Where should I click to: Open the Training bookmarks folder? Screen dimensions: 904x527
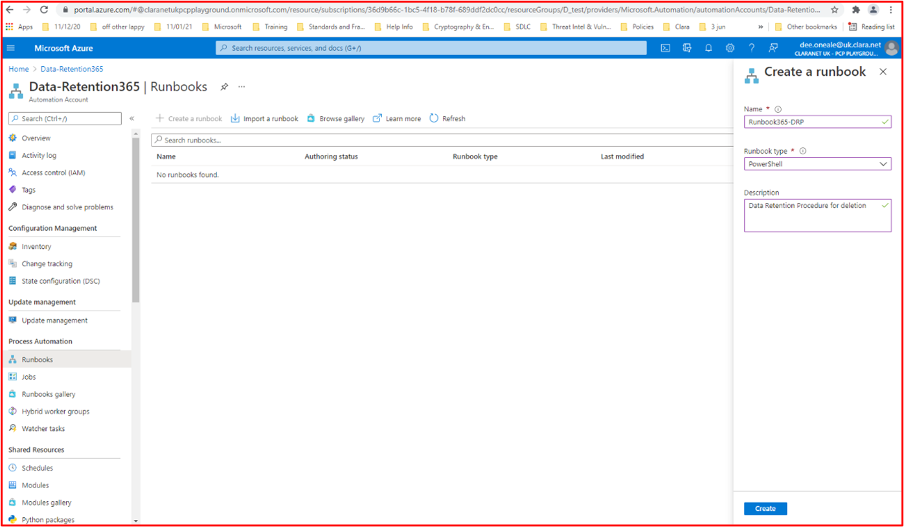pyautogui.click(x=270, y=27)
